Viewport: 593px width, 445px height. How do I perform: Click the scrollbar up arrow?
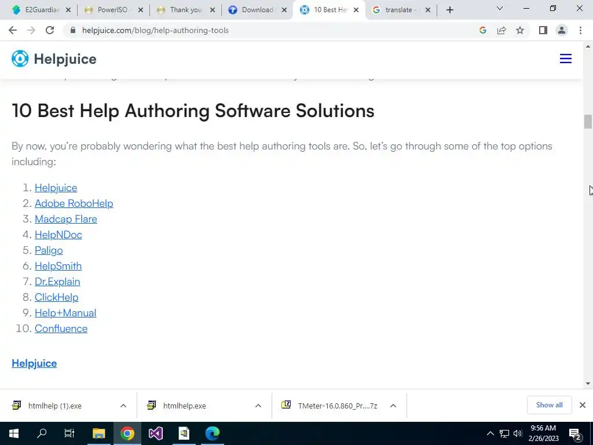coord(588,46)
